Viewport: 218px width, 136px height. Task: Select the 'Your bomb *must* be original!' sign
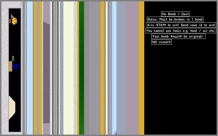tap(178, 36)
